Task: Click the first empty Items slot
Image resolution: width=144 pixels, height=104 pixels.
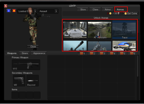Action: [15, 95]
